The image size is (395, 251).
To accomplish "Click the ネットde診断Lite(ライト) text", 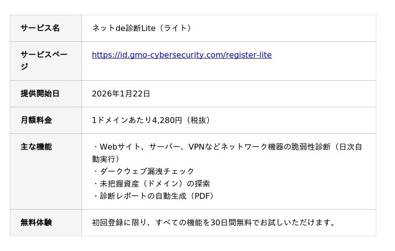I will coord(141,28).
